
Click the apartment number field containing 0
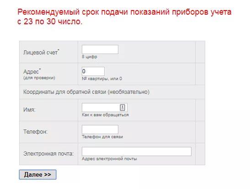(x=93, y=71)
